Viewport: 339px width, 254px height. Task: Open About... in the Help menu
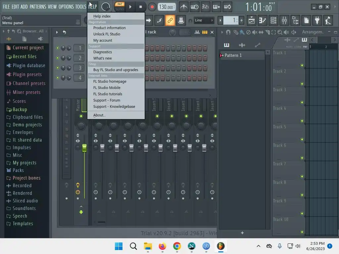(x=116, y=115)
